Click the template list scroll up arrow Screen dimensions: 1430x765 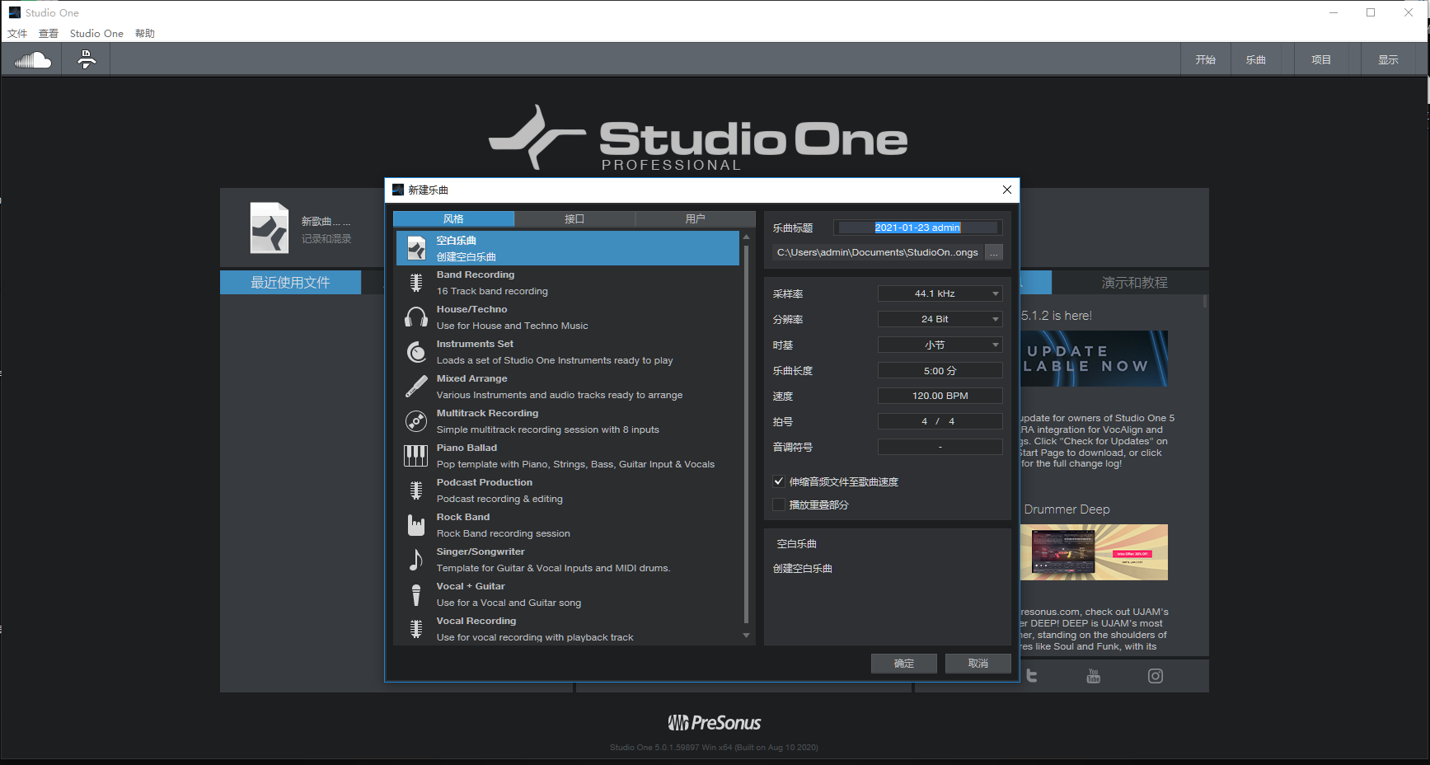tap(747, 237)
